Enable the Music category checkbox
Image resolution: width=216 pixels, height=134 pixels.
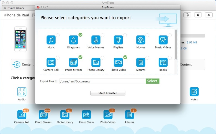[58, 35]
